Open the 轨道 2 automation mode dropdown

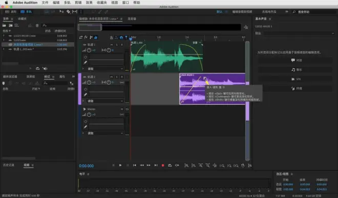pos(105,101)
